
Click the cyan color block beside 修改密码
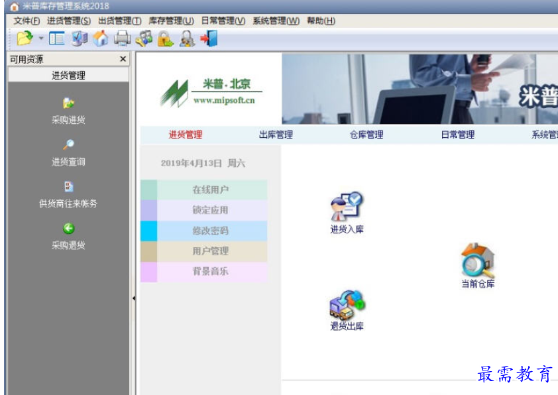tap(148, 231)
